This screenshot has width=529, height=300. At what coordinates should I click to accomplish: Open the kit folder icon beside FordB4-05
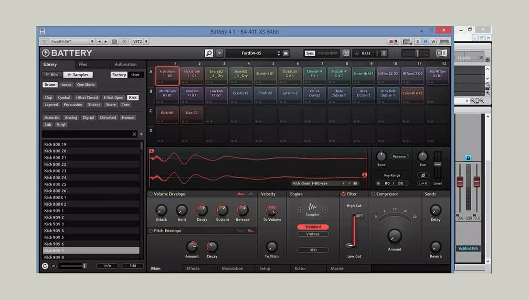[286, 53]
